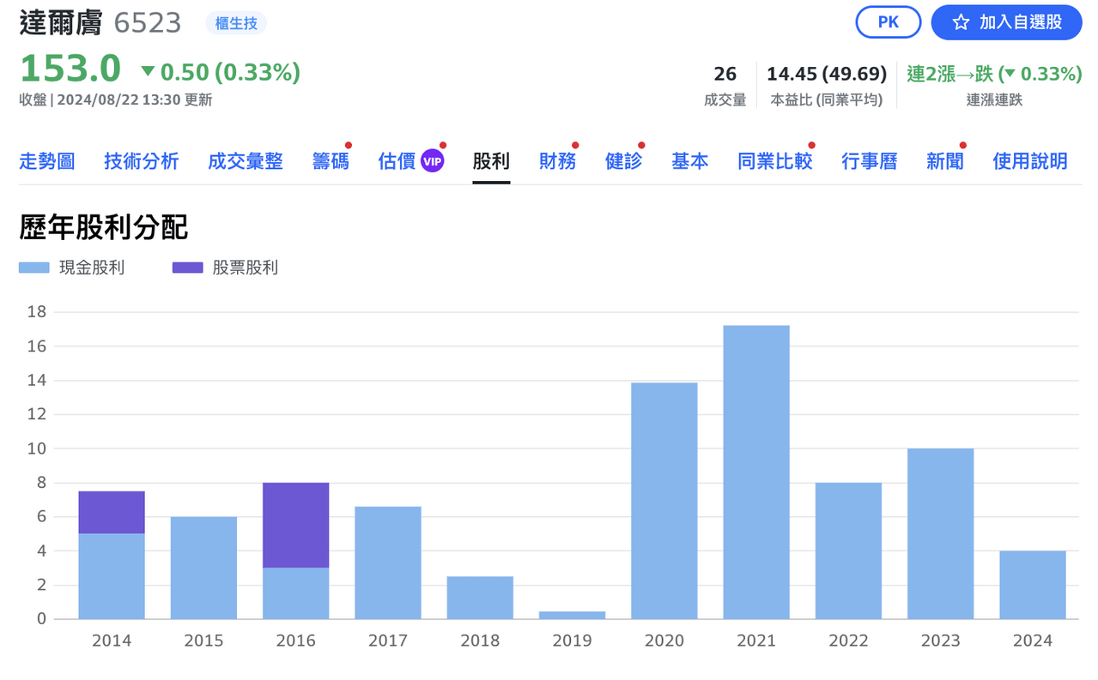Image resolution: width=1098 pixels, height=680 pixels.
Task: Open the 使用說明 link
Action: [1030, 160]
